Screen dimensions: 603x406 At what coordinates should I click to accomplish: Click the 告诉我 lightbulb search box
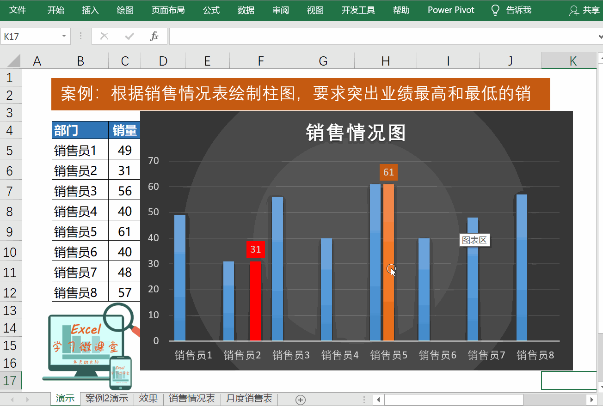[511, 10]
